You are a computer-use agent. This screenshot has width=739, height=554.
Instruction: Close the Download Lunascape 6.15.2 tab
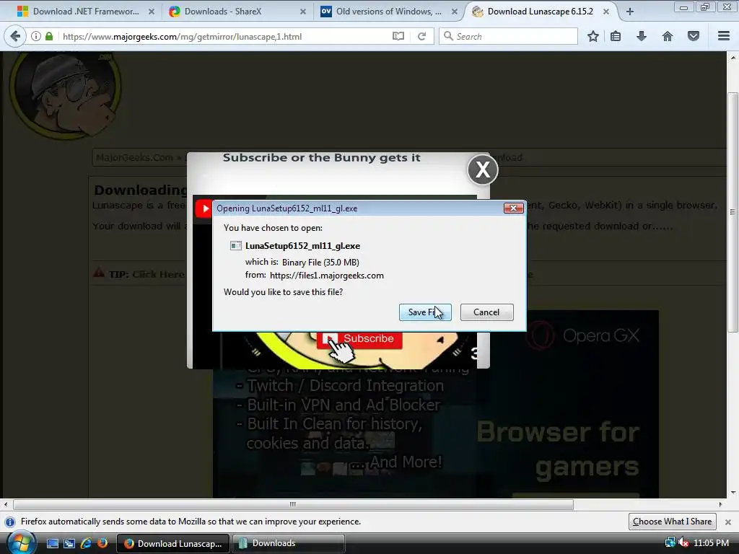[606, 12]
